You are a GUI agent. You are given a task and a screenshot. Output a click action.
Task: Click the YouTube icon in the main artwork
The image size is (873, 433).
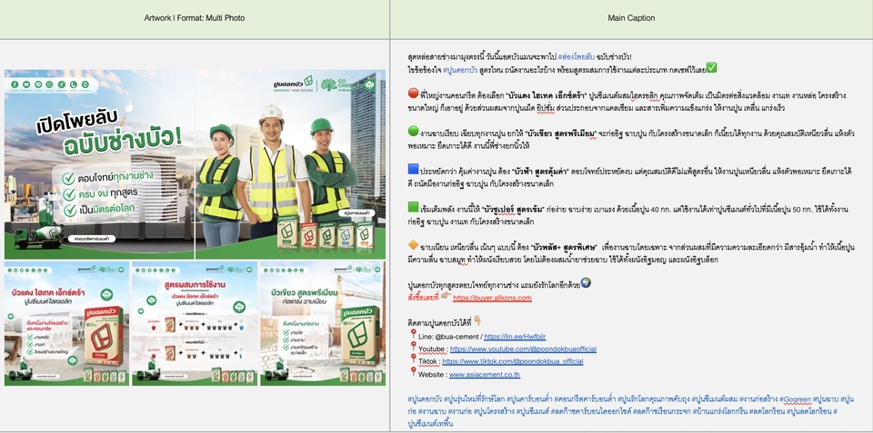pyautogui.click(x=26, y=84)
